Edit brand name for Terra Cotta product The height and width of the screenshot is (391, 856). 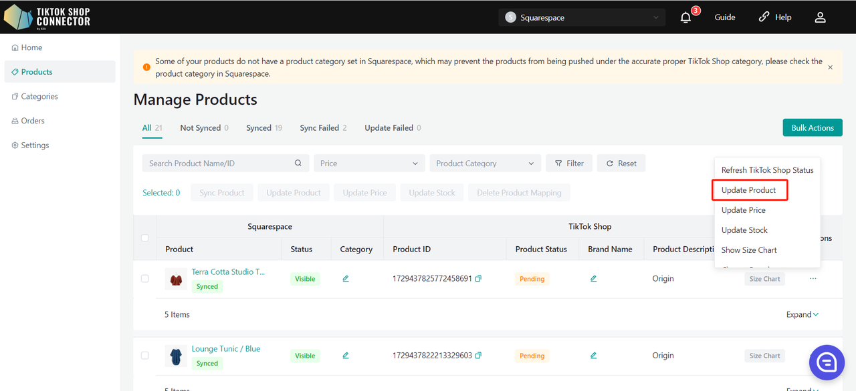593,278
